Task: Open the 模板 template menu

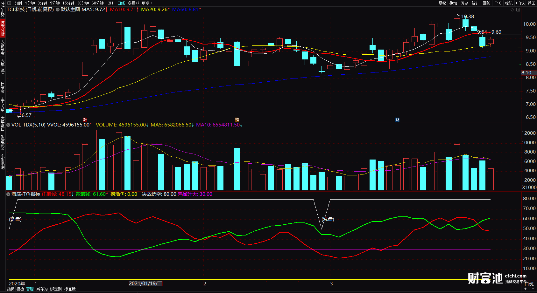Action: pyautogui.click(x=20, y=289)
